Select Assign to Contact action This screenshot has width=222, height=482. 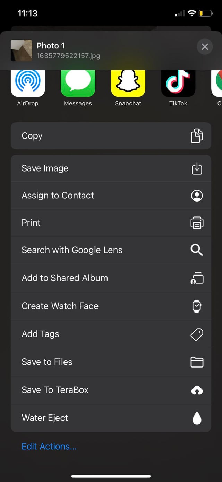58,196
